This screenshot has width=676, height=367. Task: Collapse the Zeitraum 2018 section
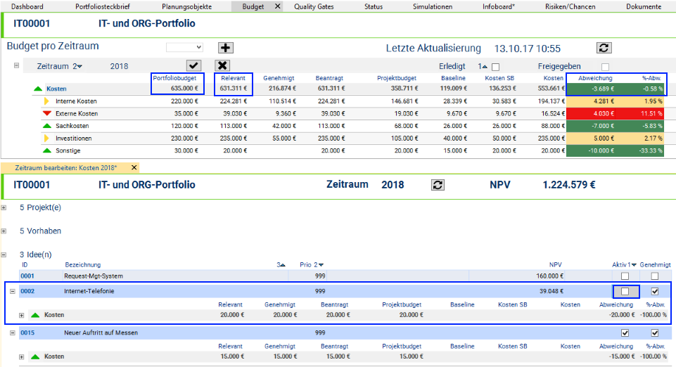click(16, 65)
